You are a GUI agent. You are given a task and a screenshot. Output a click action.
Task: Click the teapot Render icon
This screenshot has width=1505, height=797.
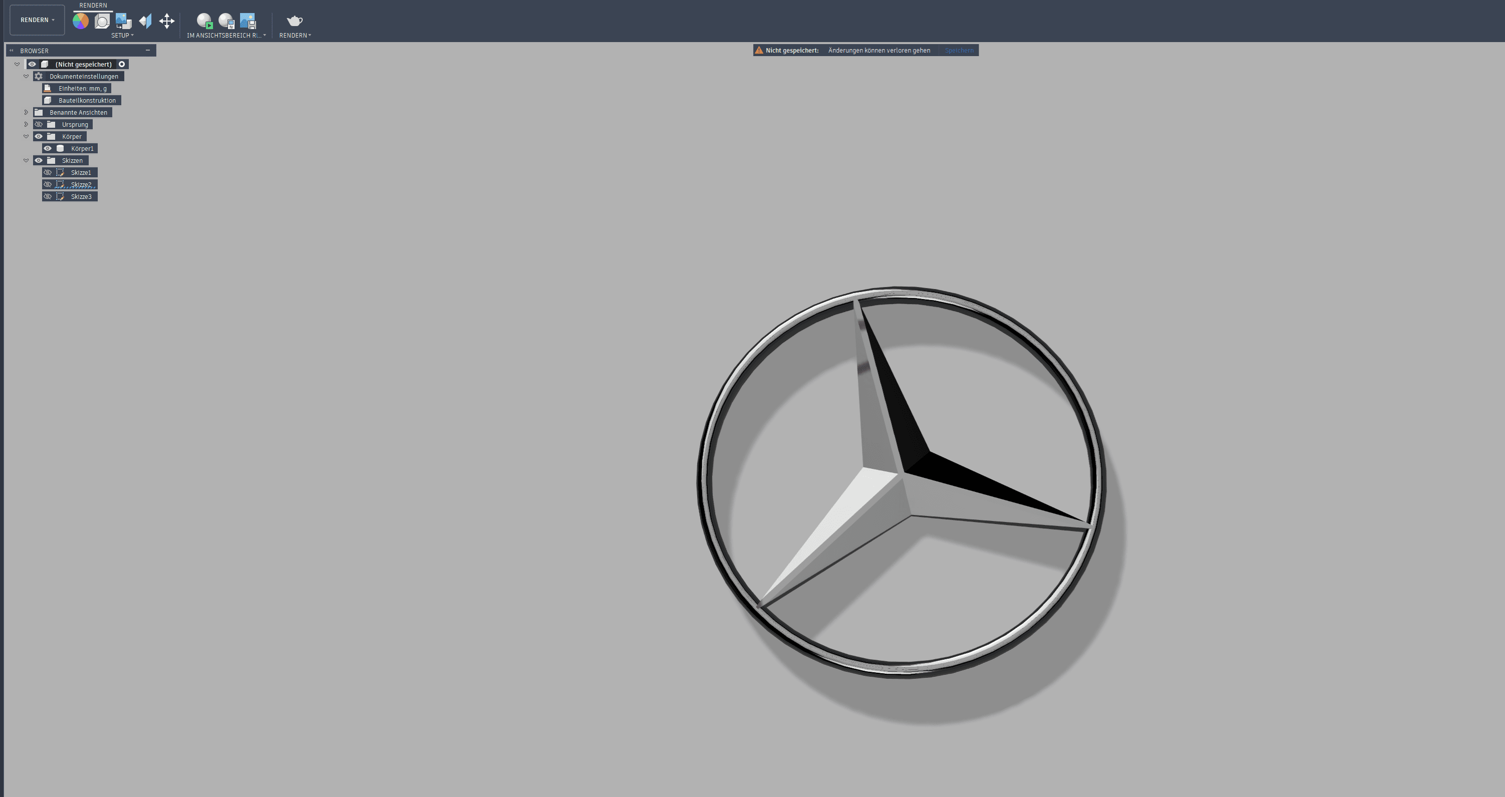point(295,21)
